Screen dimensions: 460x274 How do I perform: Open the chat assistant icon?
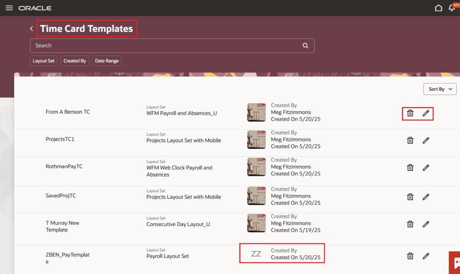[x=455, y=263]
